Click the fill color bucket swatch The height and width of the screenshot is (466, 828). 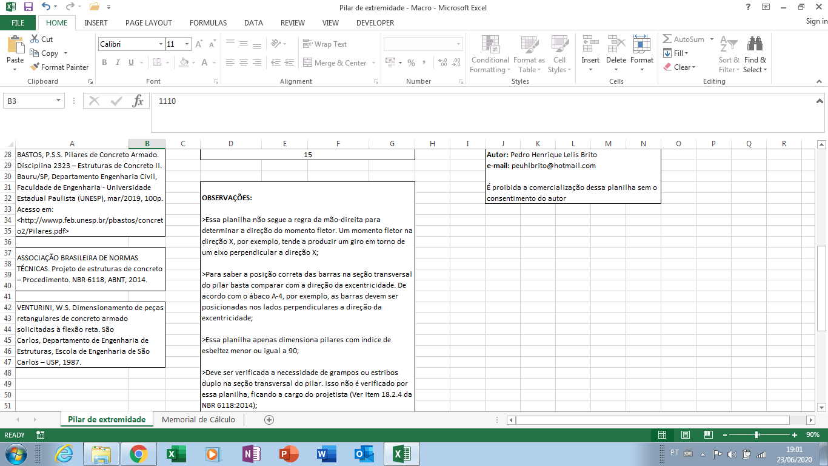click(184, 62)
